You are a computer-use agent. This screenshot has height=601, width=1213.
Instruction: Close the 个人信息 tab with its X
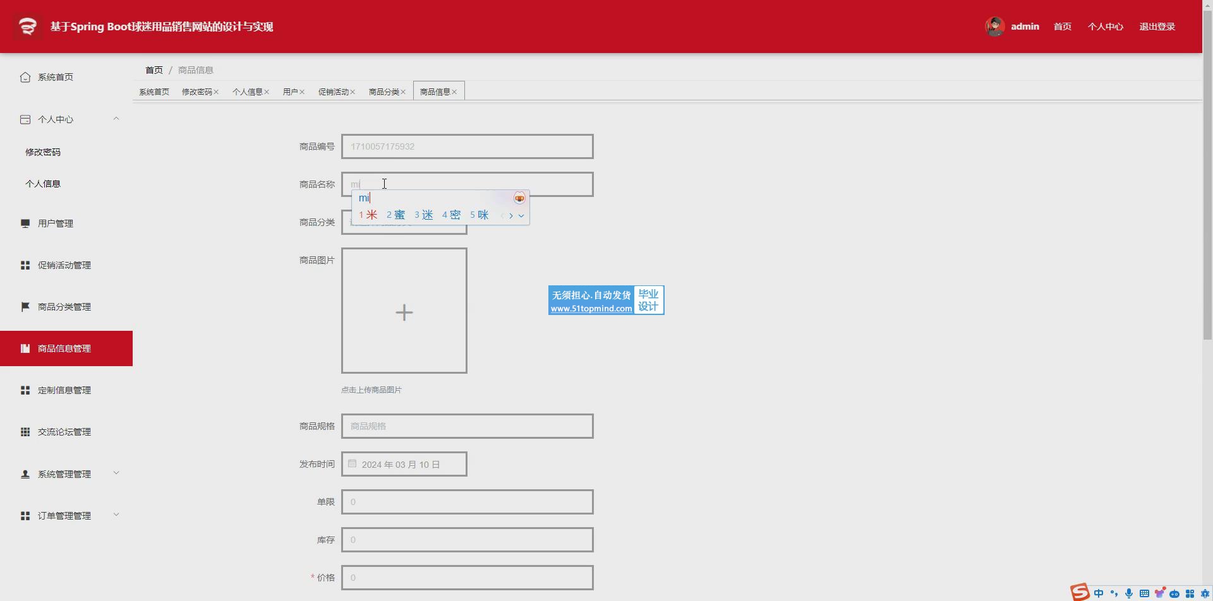click(x=267, y=92)
